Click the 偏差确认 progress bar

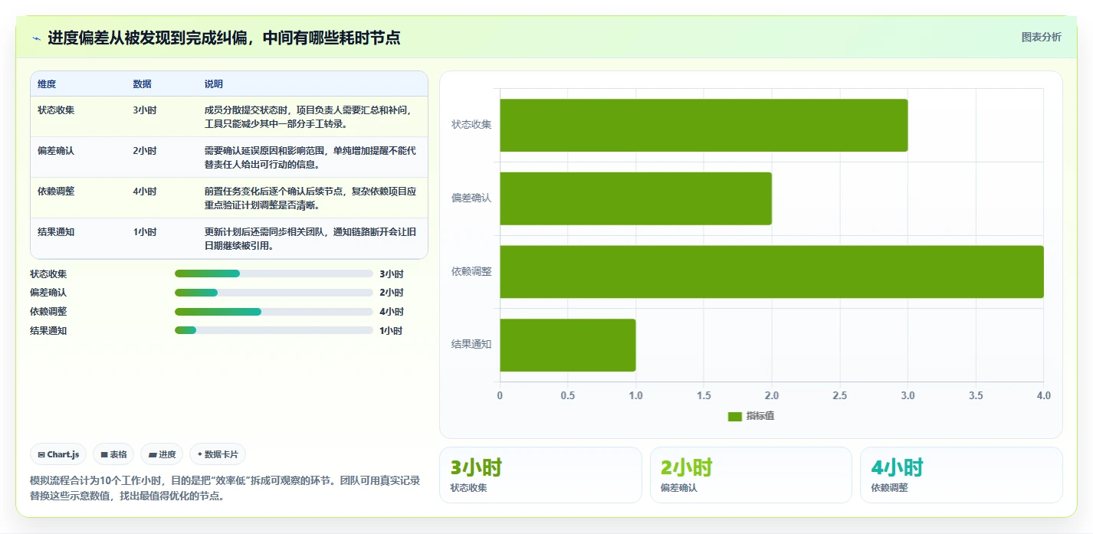(x=274, y=293)
